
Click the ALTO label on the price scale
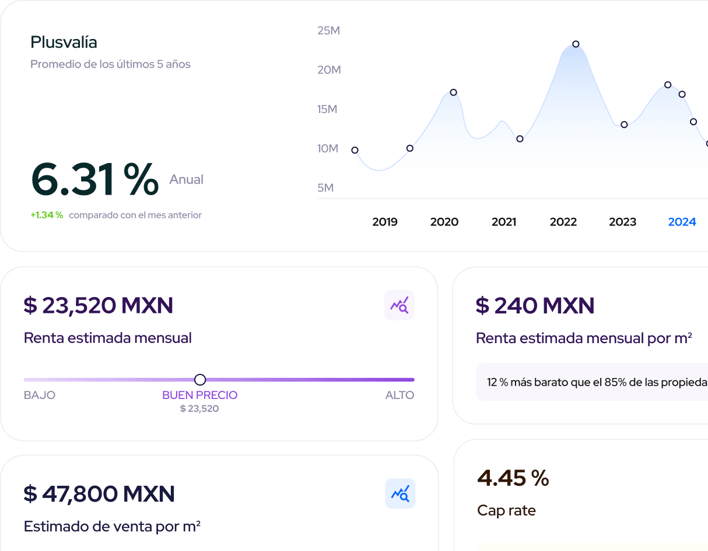click(399, 395)
